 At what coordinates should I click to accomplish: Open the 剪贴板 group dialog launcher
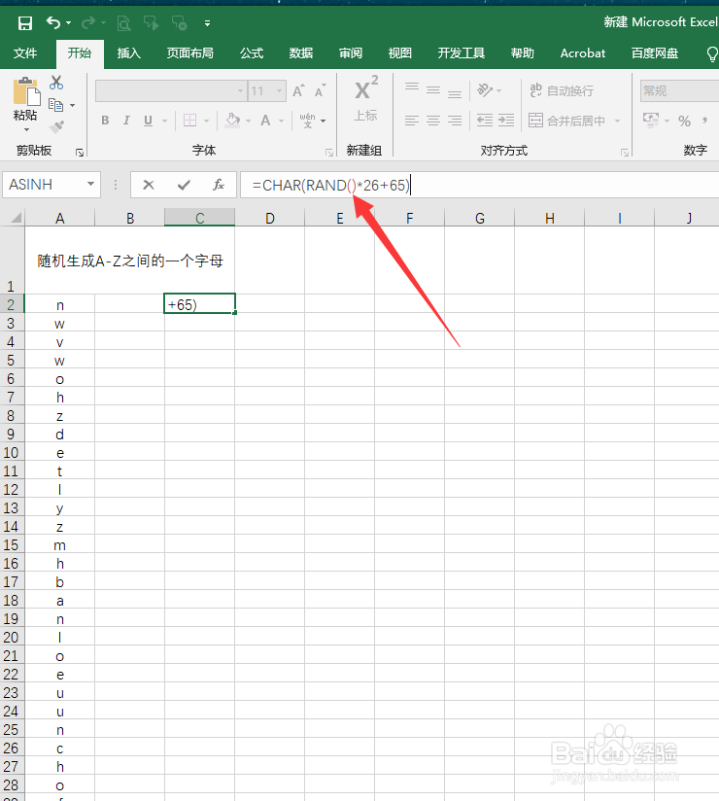(80, 153)
